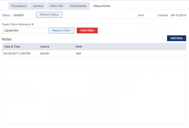This screenshot has width=189, height=128.
Task: Go to the Claim Info tab
Action: pyautogui.click(x=56, y=6)
